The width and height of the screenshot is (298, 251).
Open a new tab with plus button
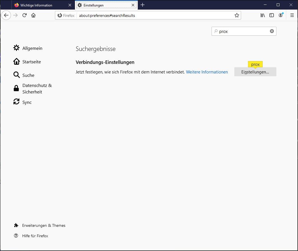(x=143, y=5)
